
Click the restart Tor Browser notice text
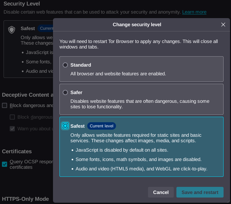pyautogui.click(x=139, y=44)
